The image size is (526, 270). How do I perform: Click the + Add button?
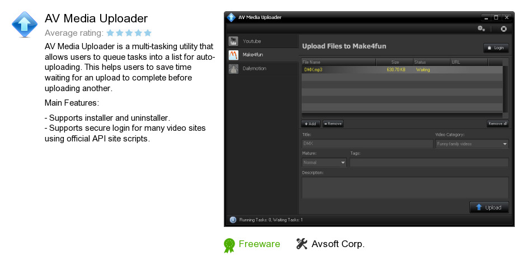coord(311,124)
